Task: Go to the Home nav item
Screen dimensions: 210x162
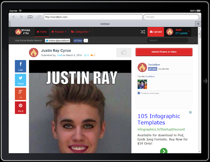Action: (x=41, y=32)
